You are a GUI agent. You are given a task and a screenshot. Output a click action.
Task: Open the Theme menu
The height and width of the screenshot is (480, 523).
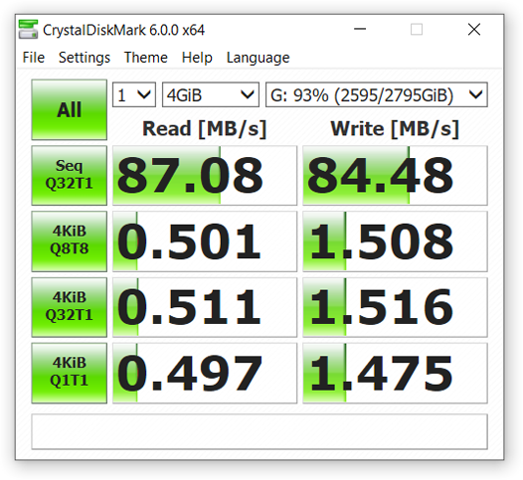tap(146, 58)
